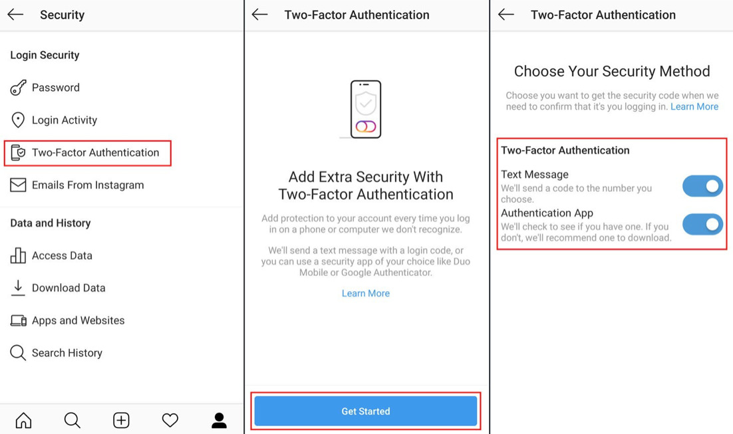The height and width of the screenshot is (434, 733).
Task: Click Learn More below Google Authenticator text
Action: [366, 293]
